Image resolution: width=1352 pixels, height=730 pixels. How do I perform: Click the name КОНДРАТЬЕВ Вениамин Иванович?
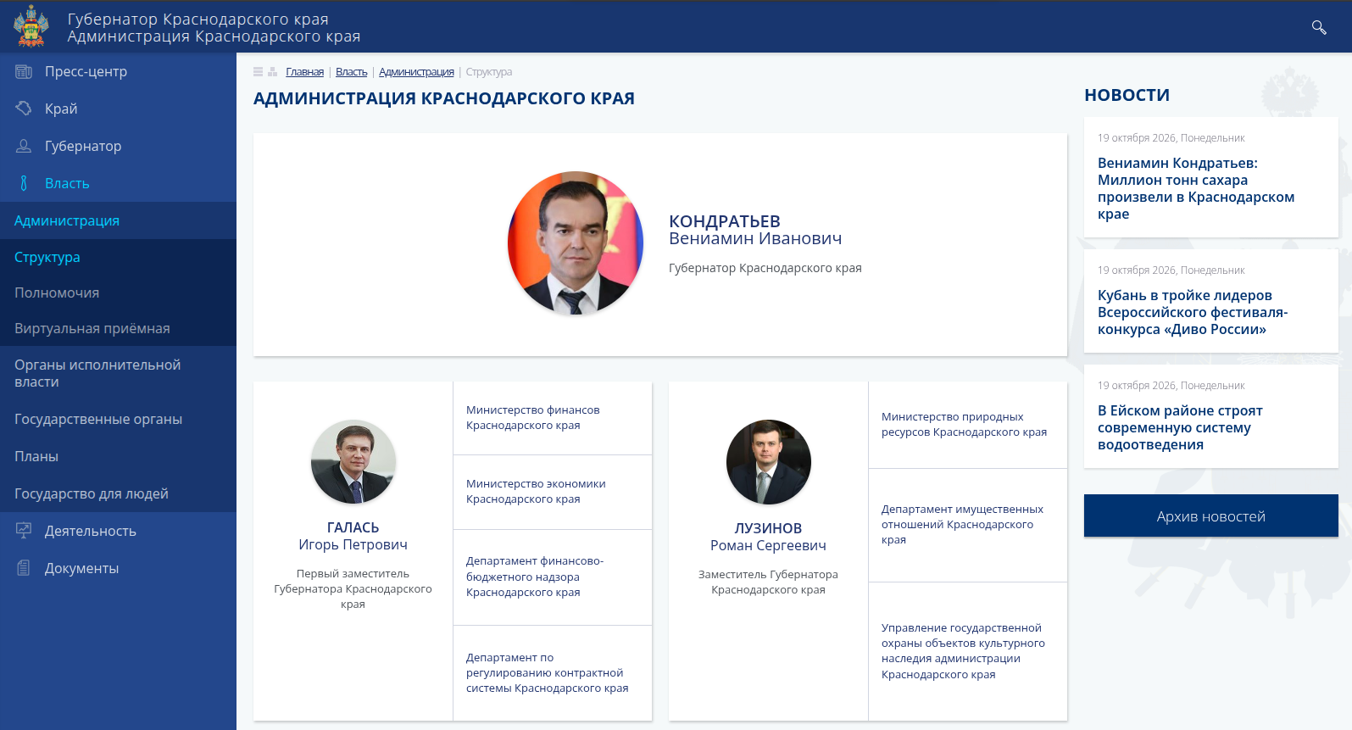click(755, 230)
